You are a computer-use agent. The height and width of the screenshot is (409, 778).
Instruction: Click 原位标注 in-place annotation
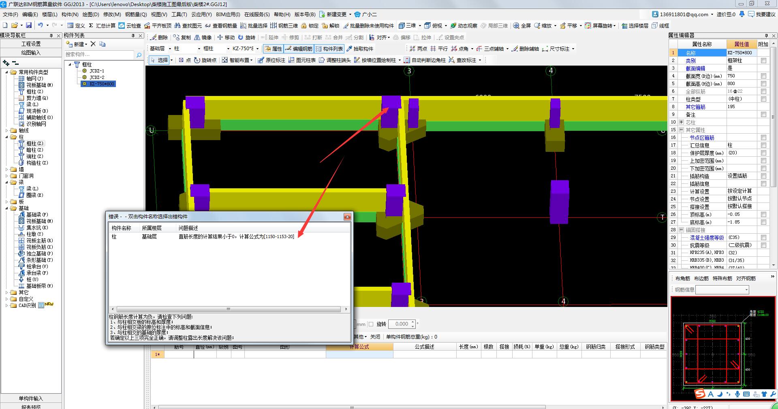tap(271, 60)
